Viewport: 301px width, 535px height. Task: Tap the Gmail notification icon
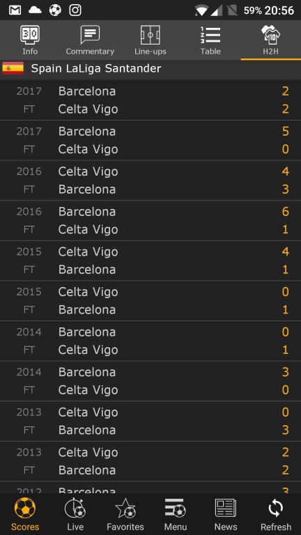coord(15,10)
